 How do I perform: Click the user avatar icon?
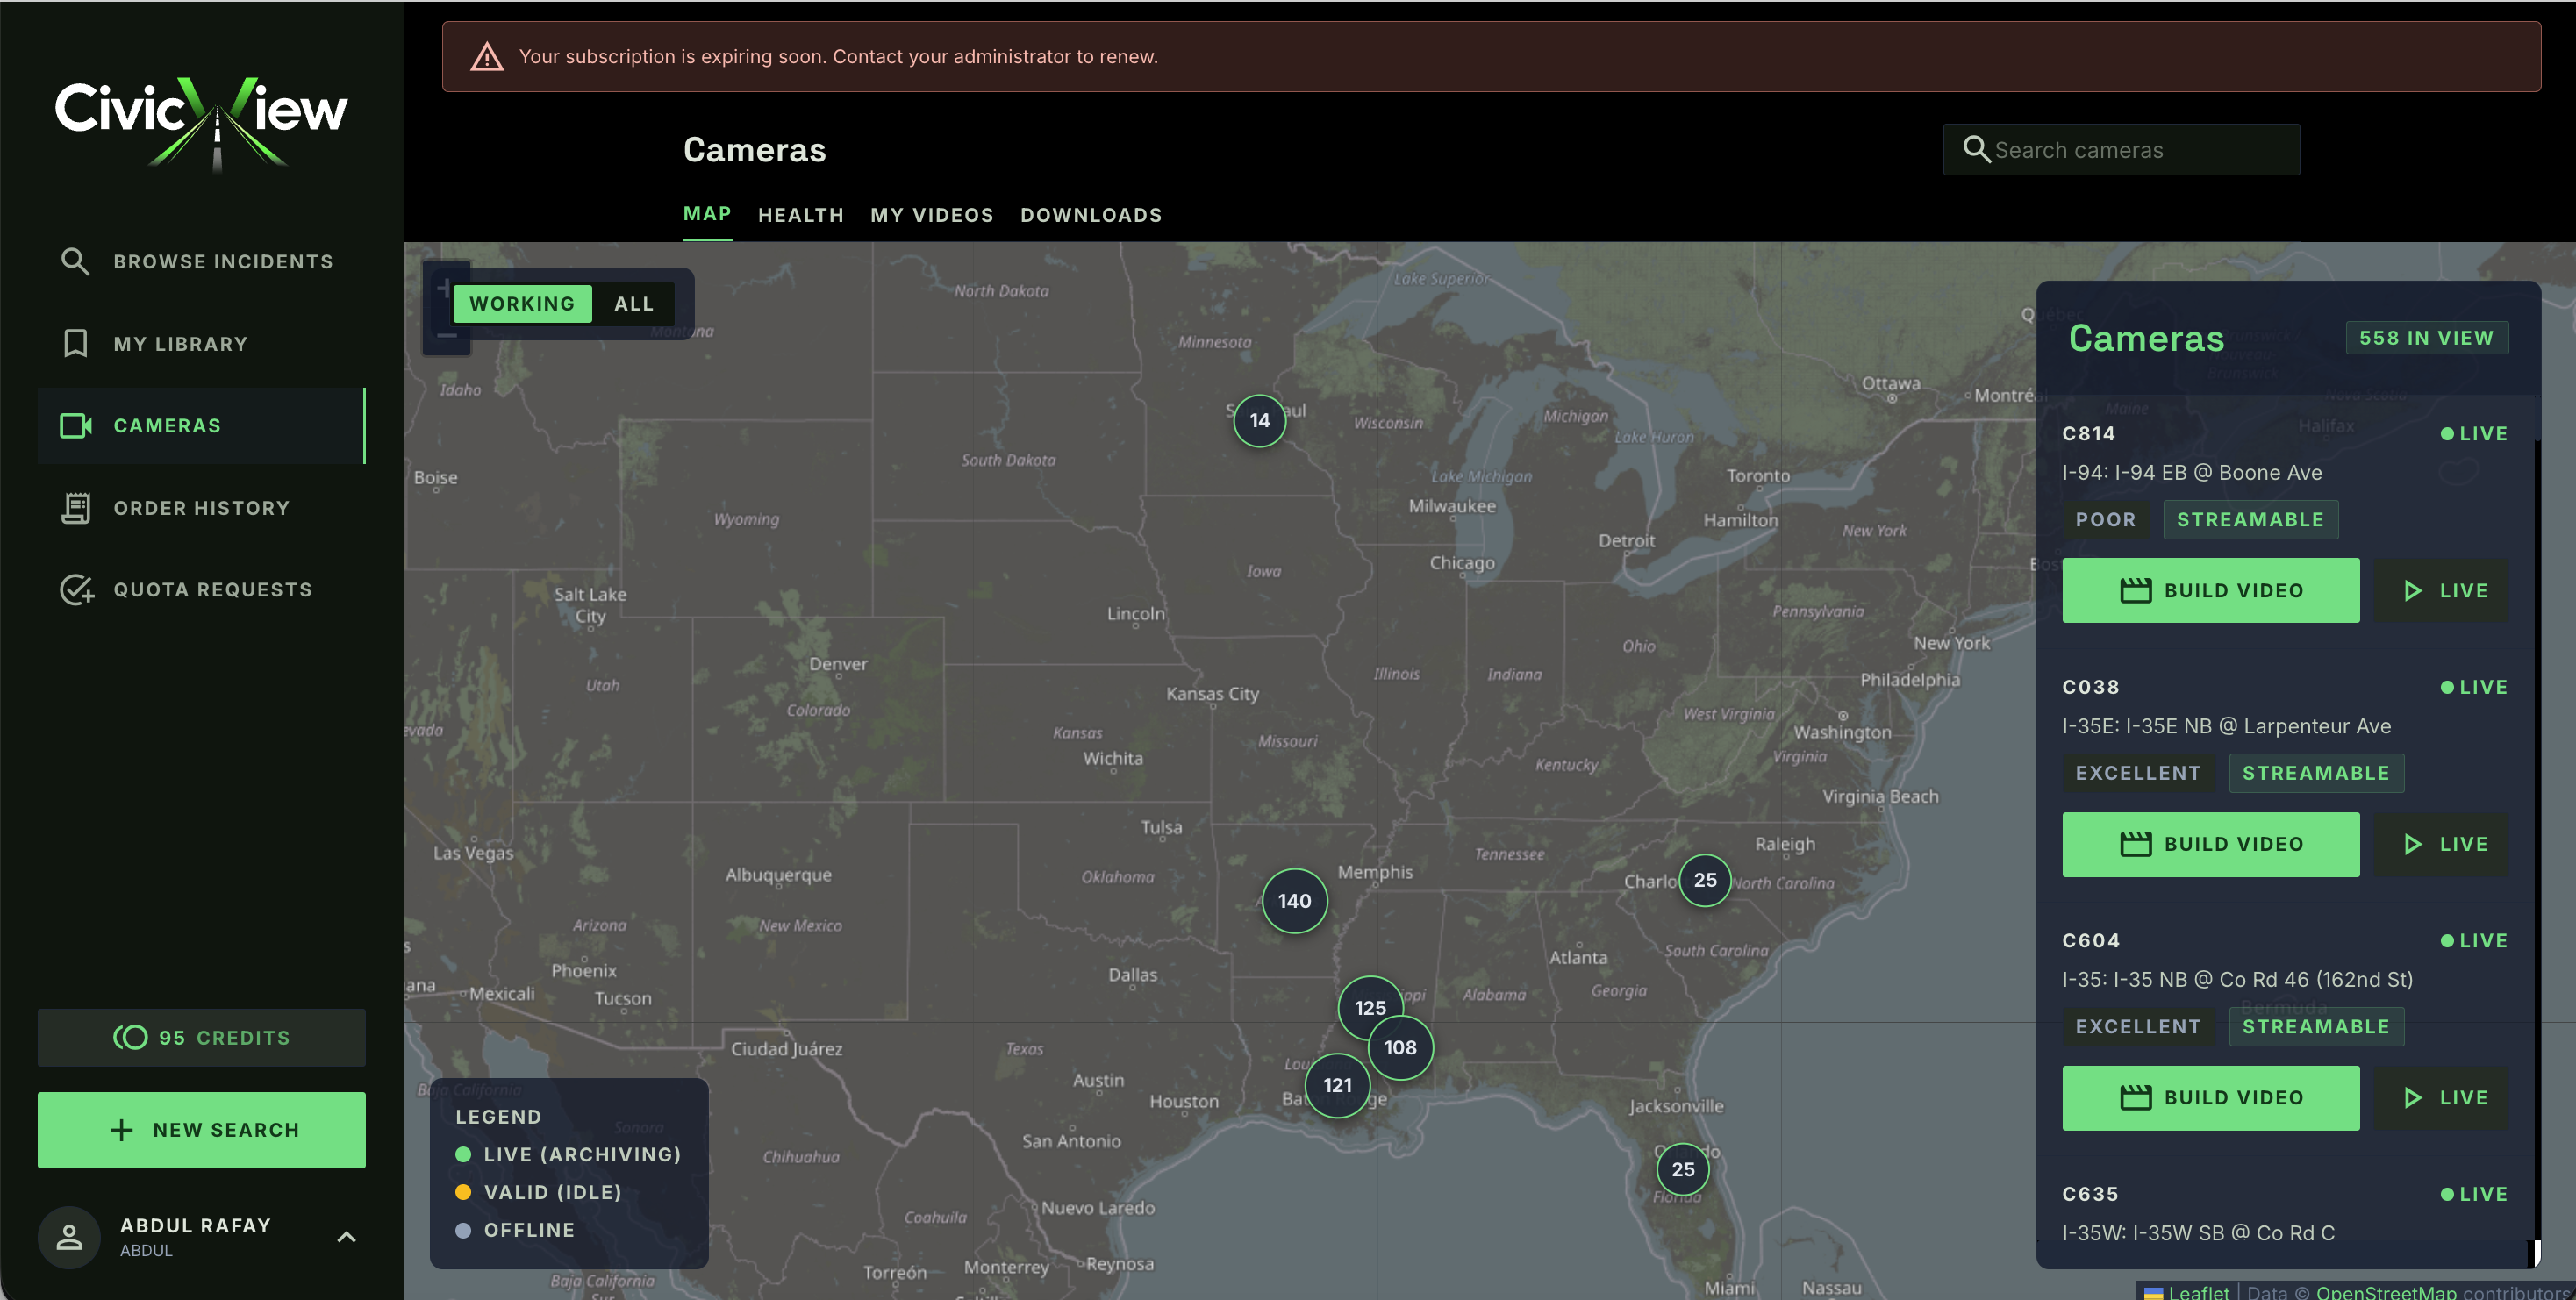(69, 1237)
